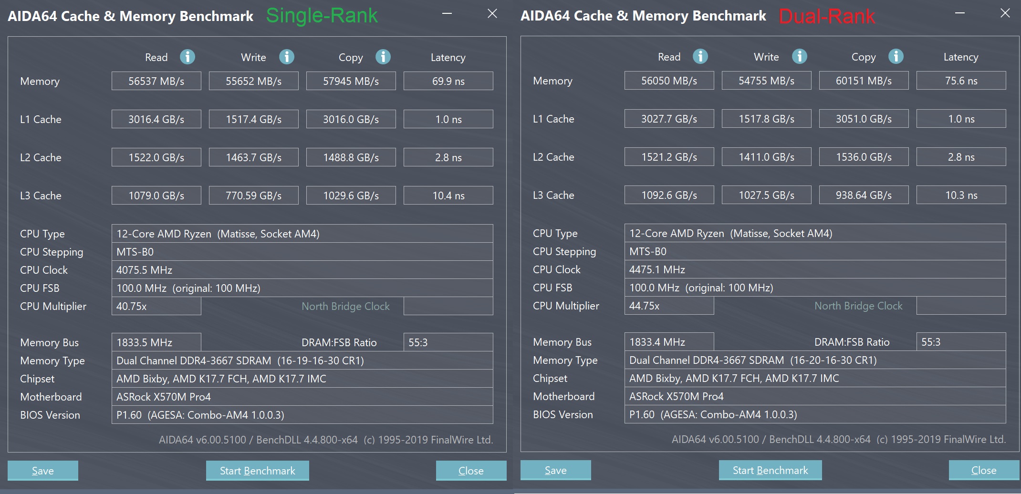Viewport: 1021px width, 494px height.
Task: Start Benchmark in the Dual-Rank window
Action: click(771, 470)
